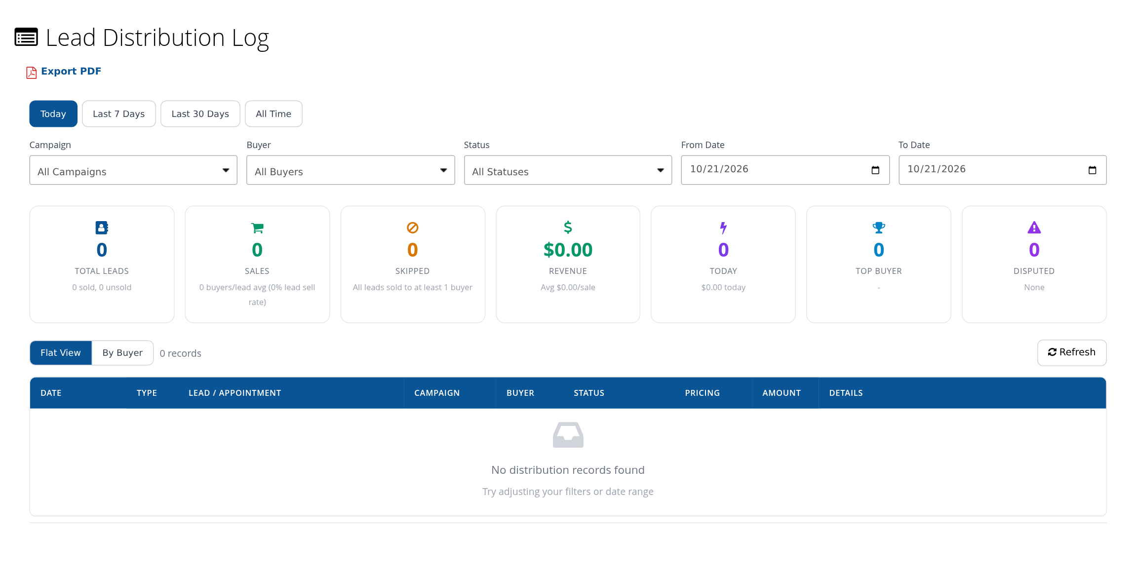Switch to Flat View
The image size is (1137, 573).
(x=61, y=353)
